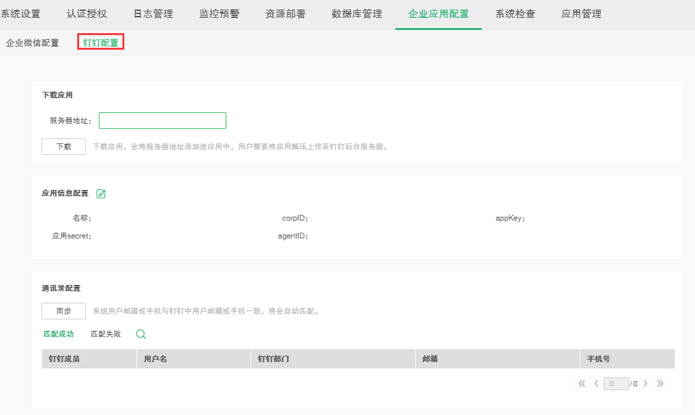Open 日志管理 tab

coord(153,14)
